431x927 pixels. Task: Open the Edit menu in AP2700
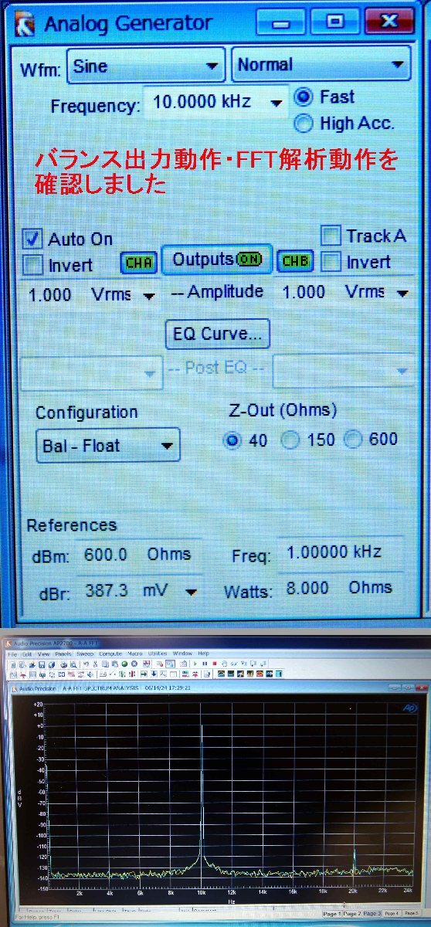27,654
